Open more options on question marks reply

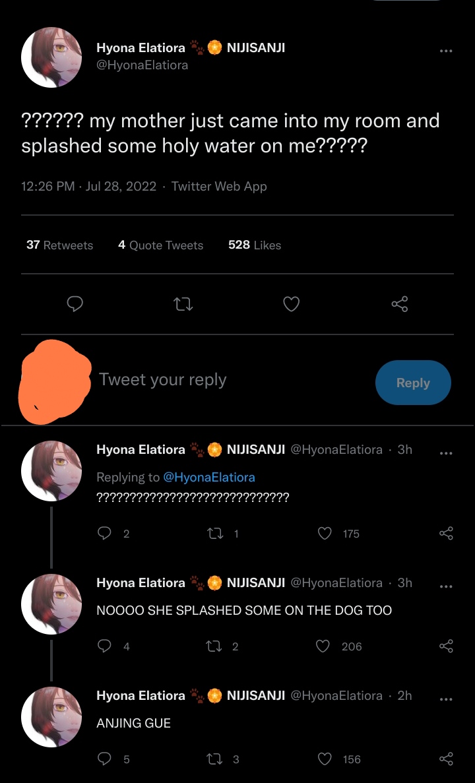point(446,453)
